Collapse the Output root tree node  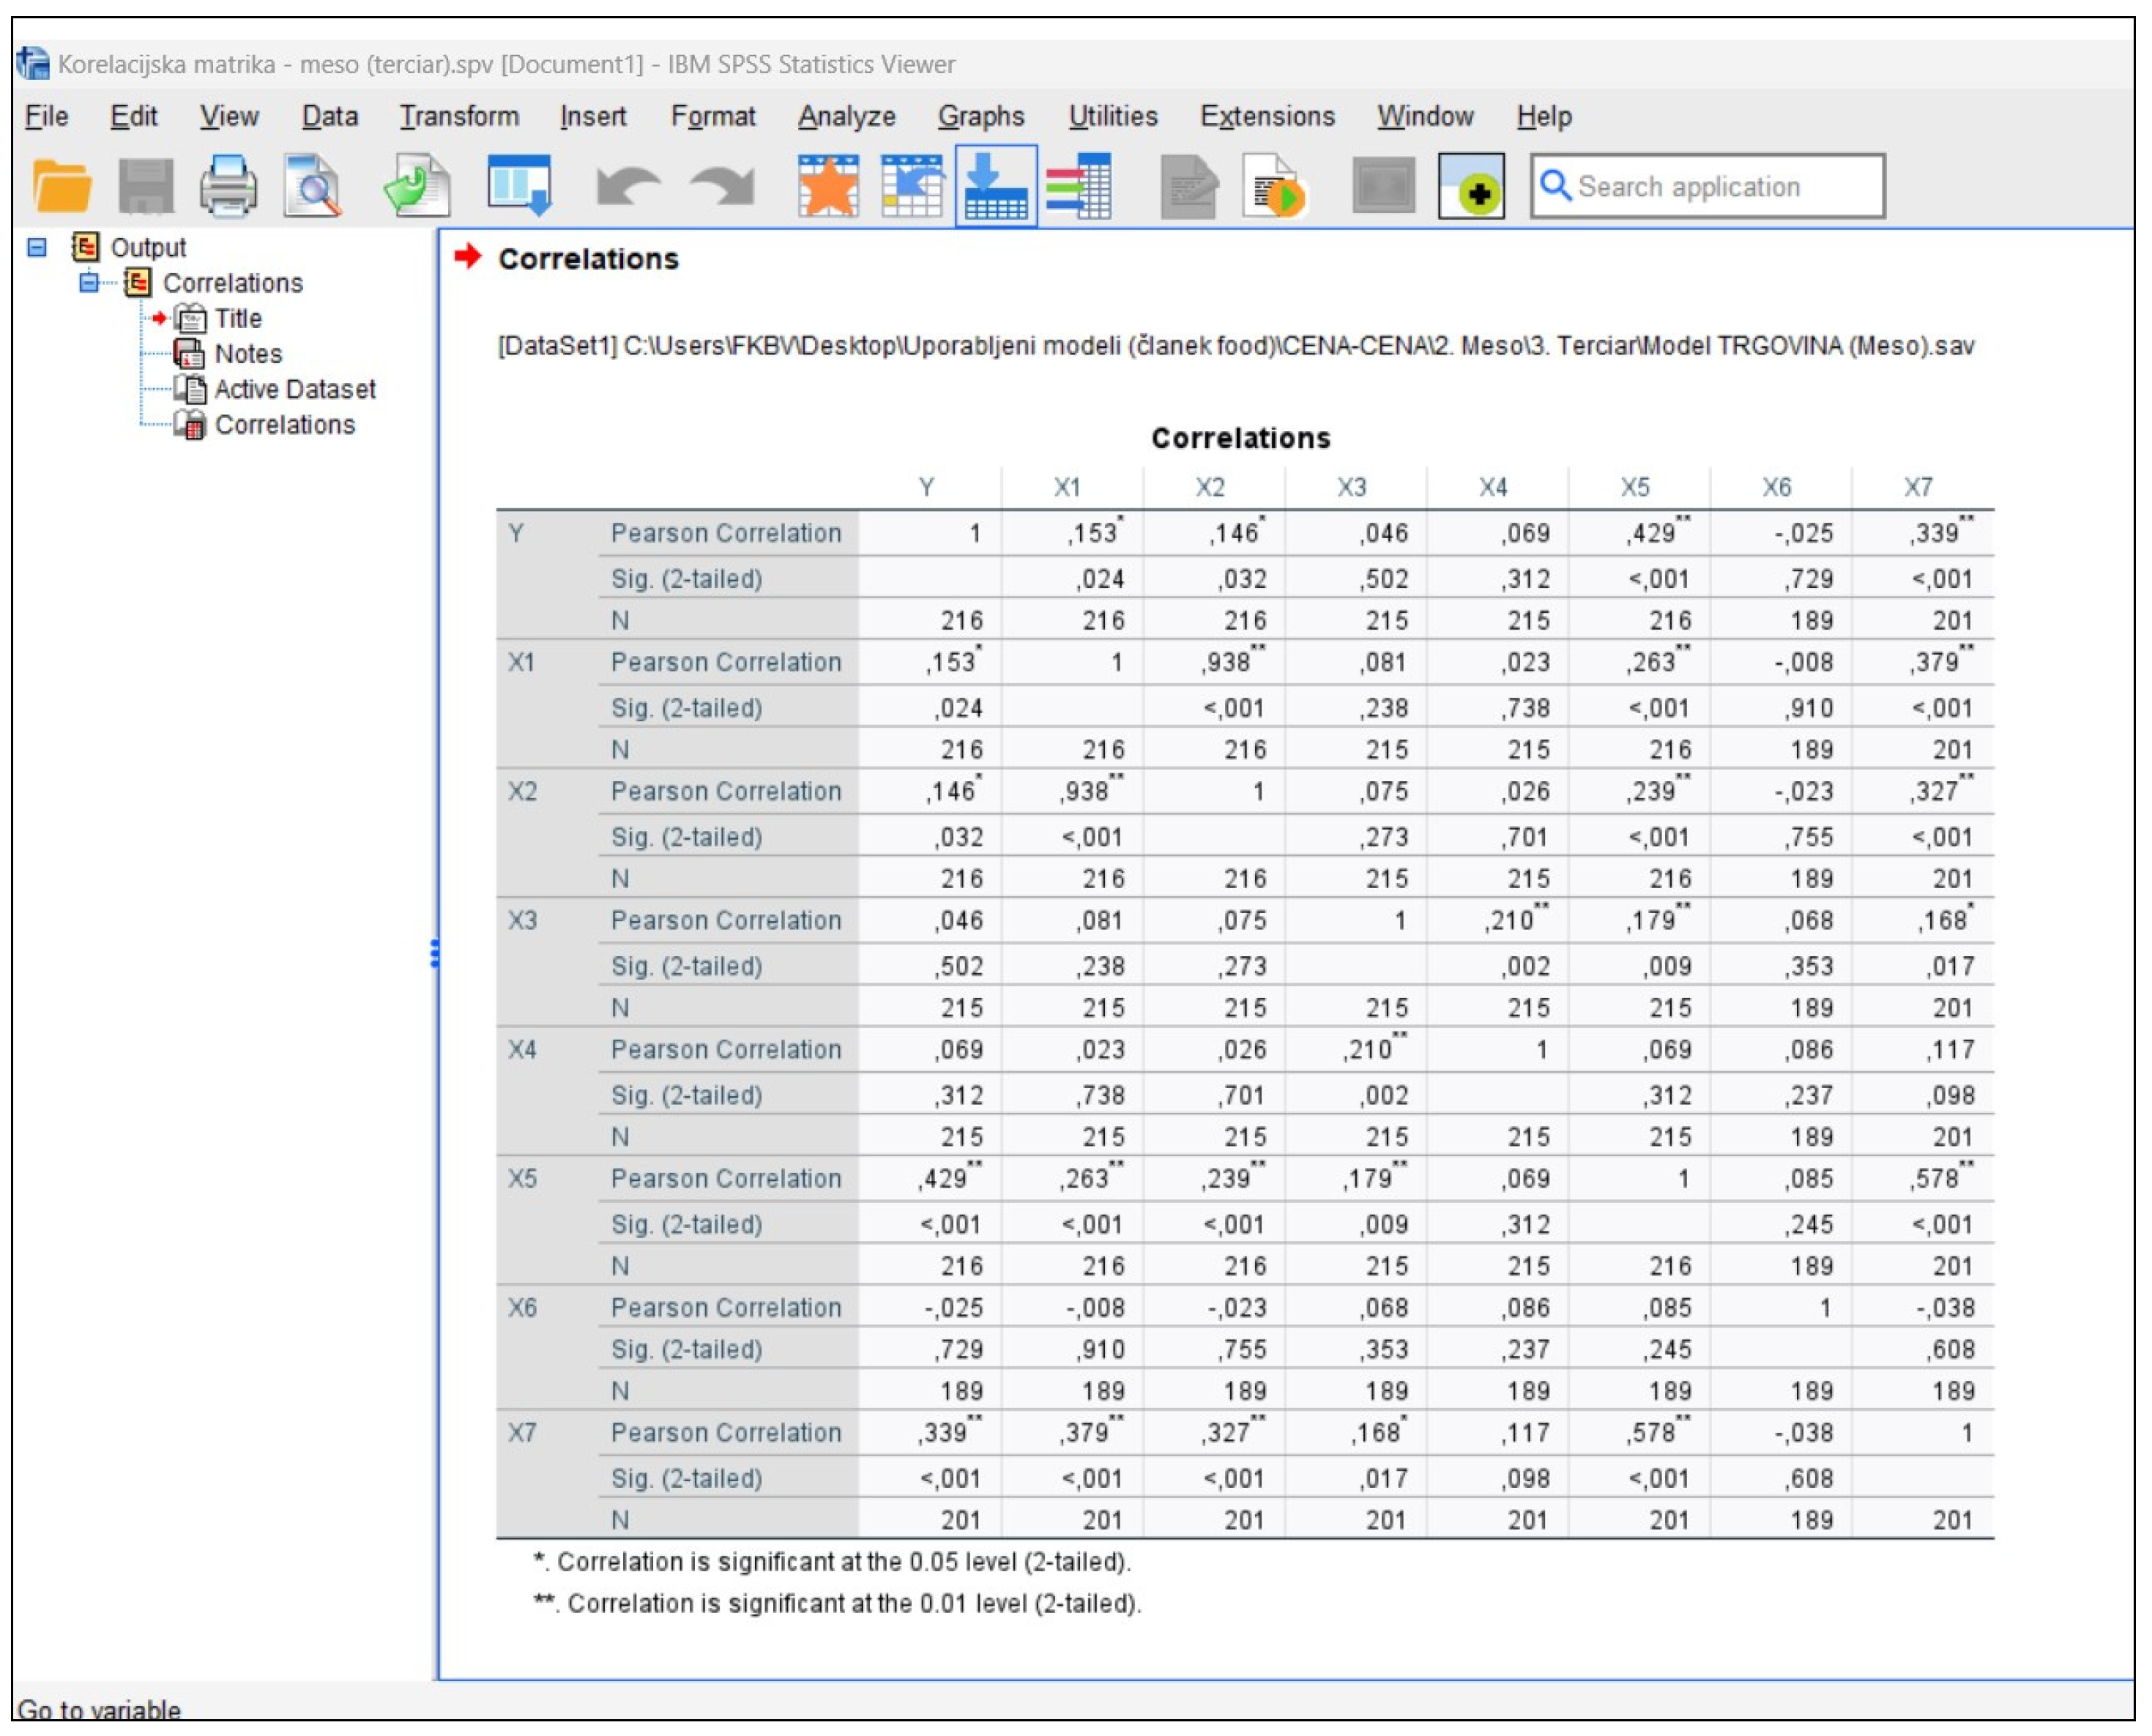(37, 247)
